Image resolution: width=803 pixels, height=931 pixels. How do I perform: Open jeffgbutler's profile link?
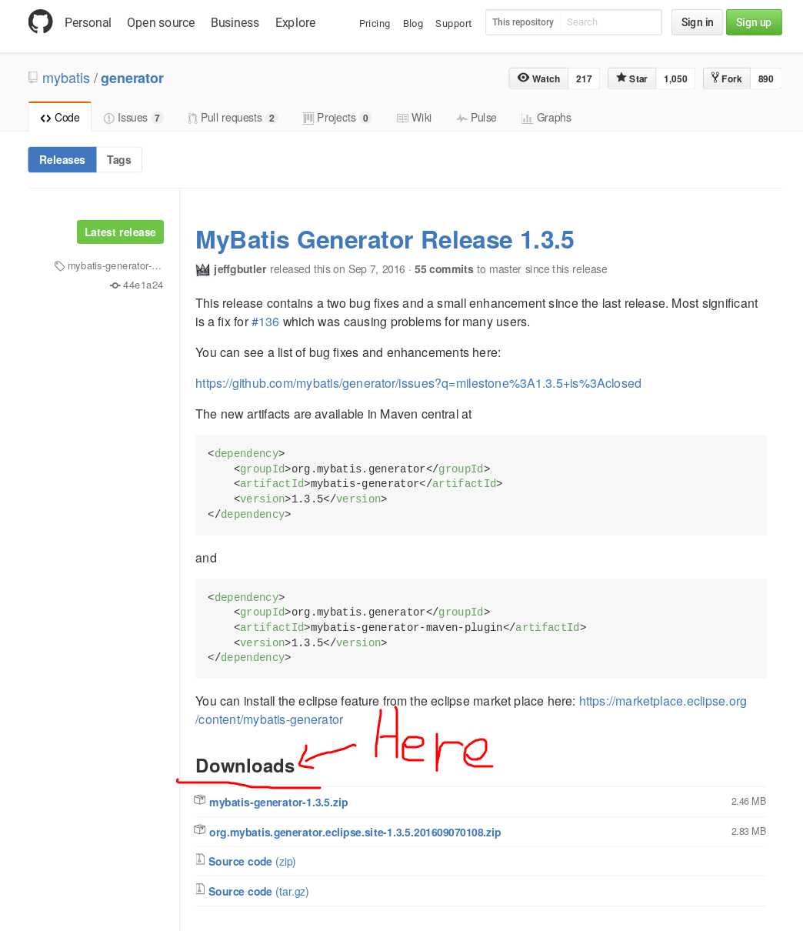point(240,269)
